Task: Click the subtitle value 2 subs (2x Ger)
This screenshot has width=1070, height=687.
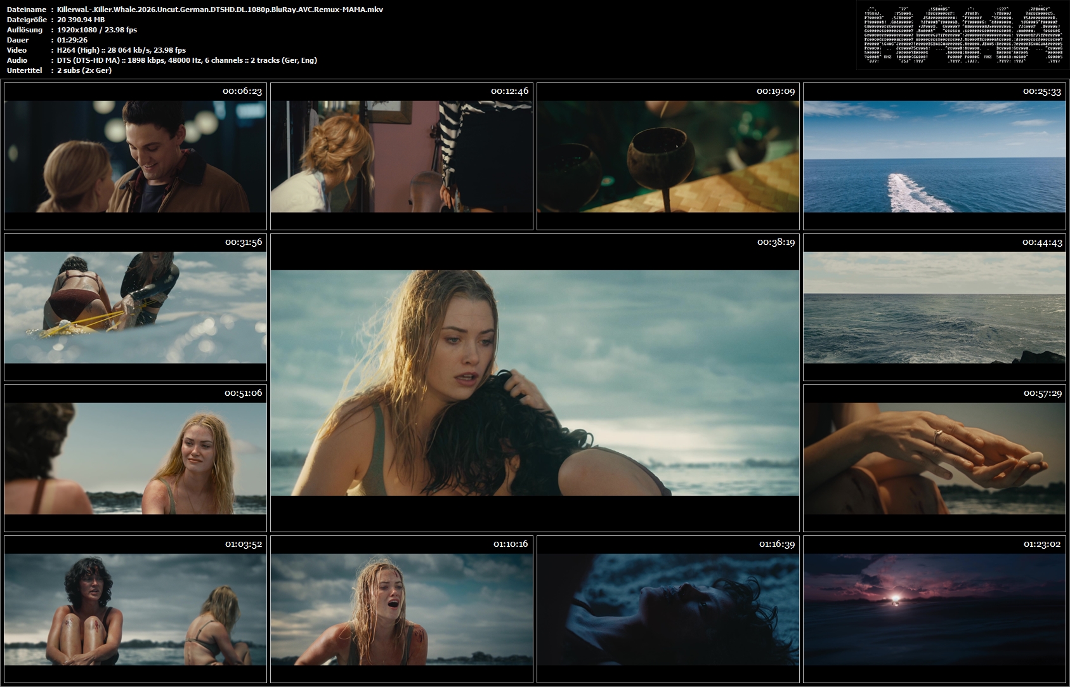Action: click(x=84, y=70)
